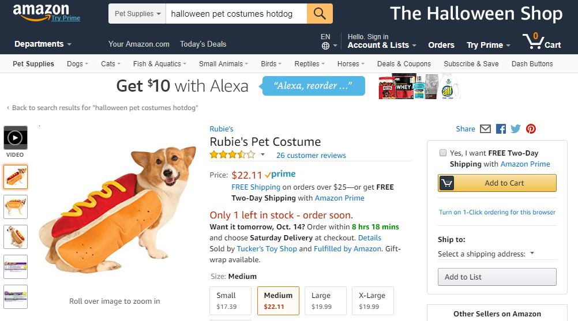
Task: Click the search magnifier button
Action: pos(320,13)
